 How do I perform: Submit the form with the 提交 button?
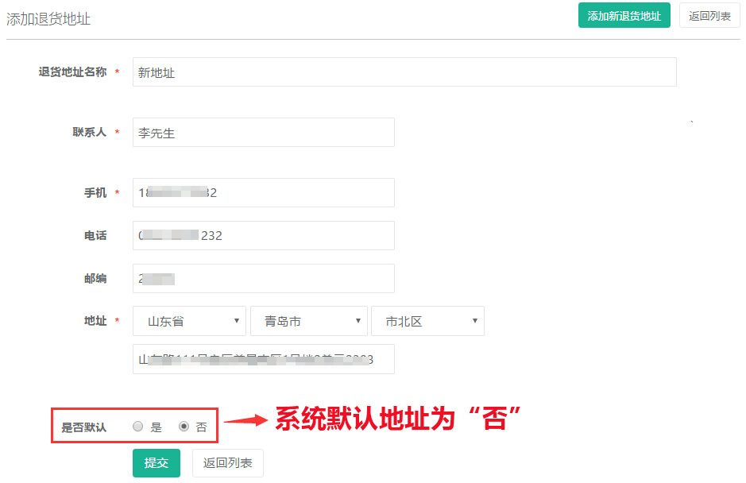tap(157, 463)
